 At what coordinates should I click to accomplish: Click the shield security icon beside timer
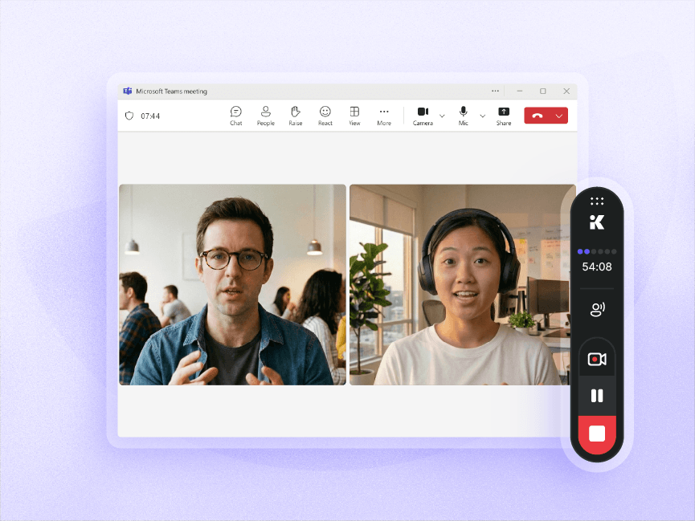[129, 116]
